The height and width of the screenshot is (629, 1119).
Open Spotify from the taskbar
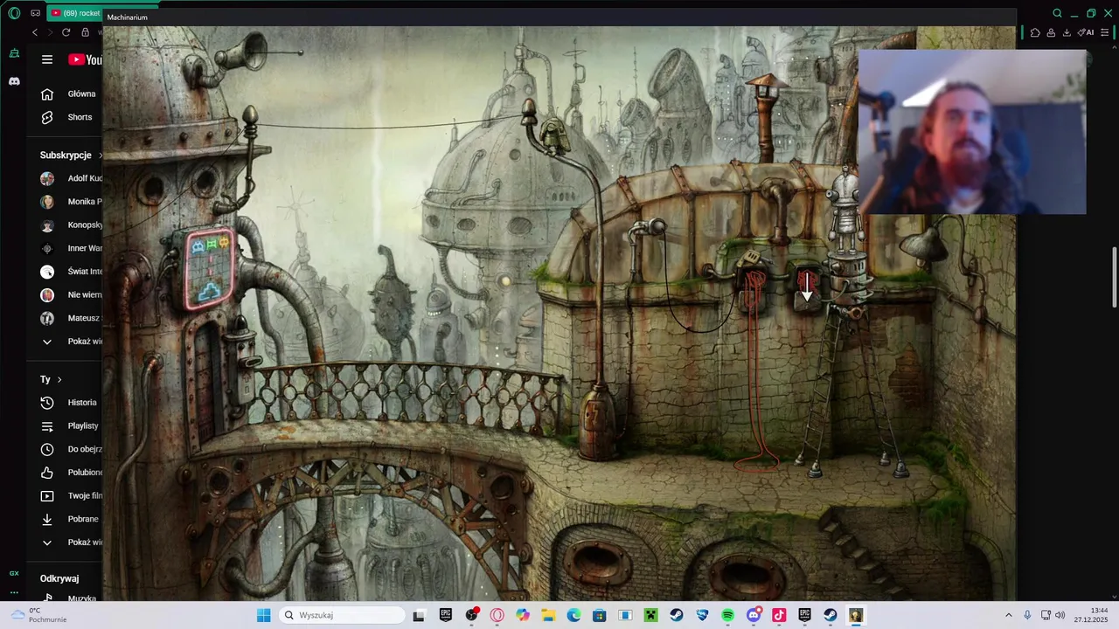tap(727, 615)
